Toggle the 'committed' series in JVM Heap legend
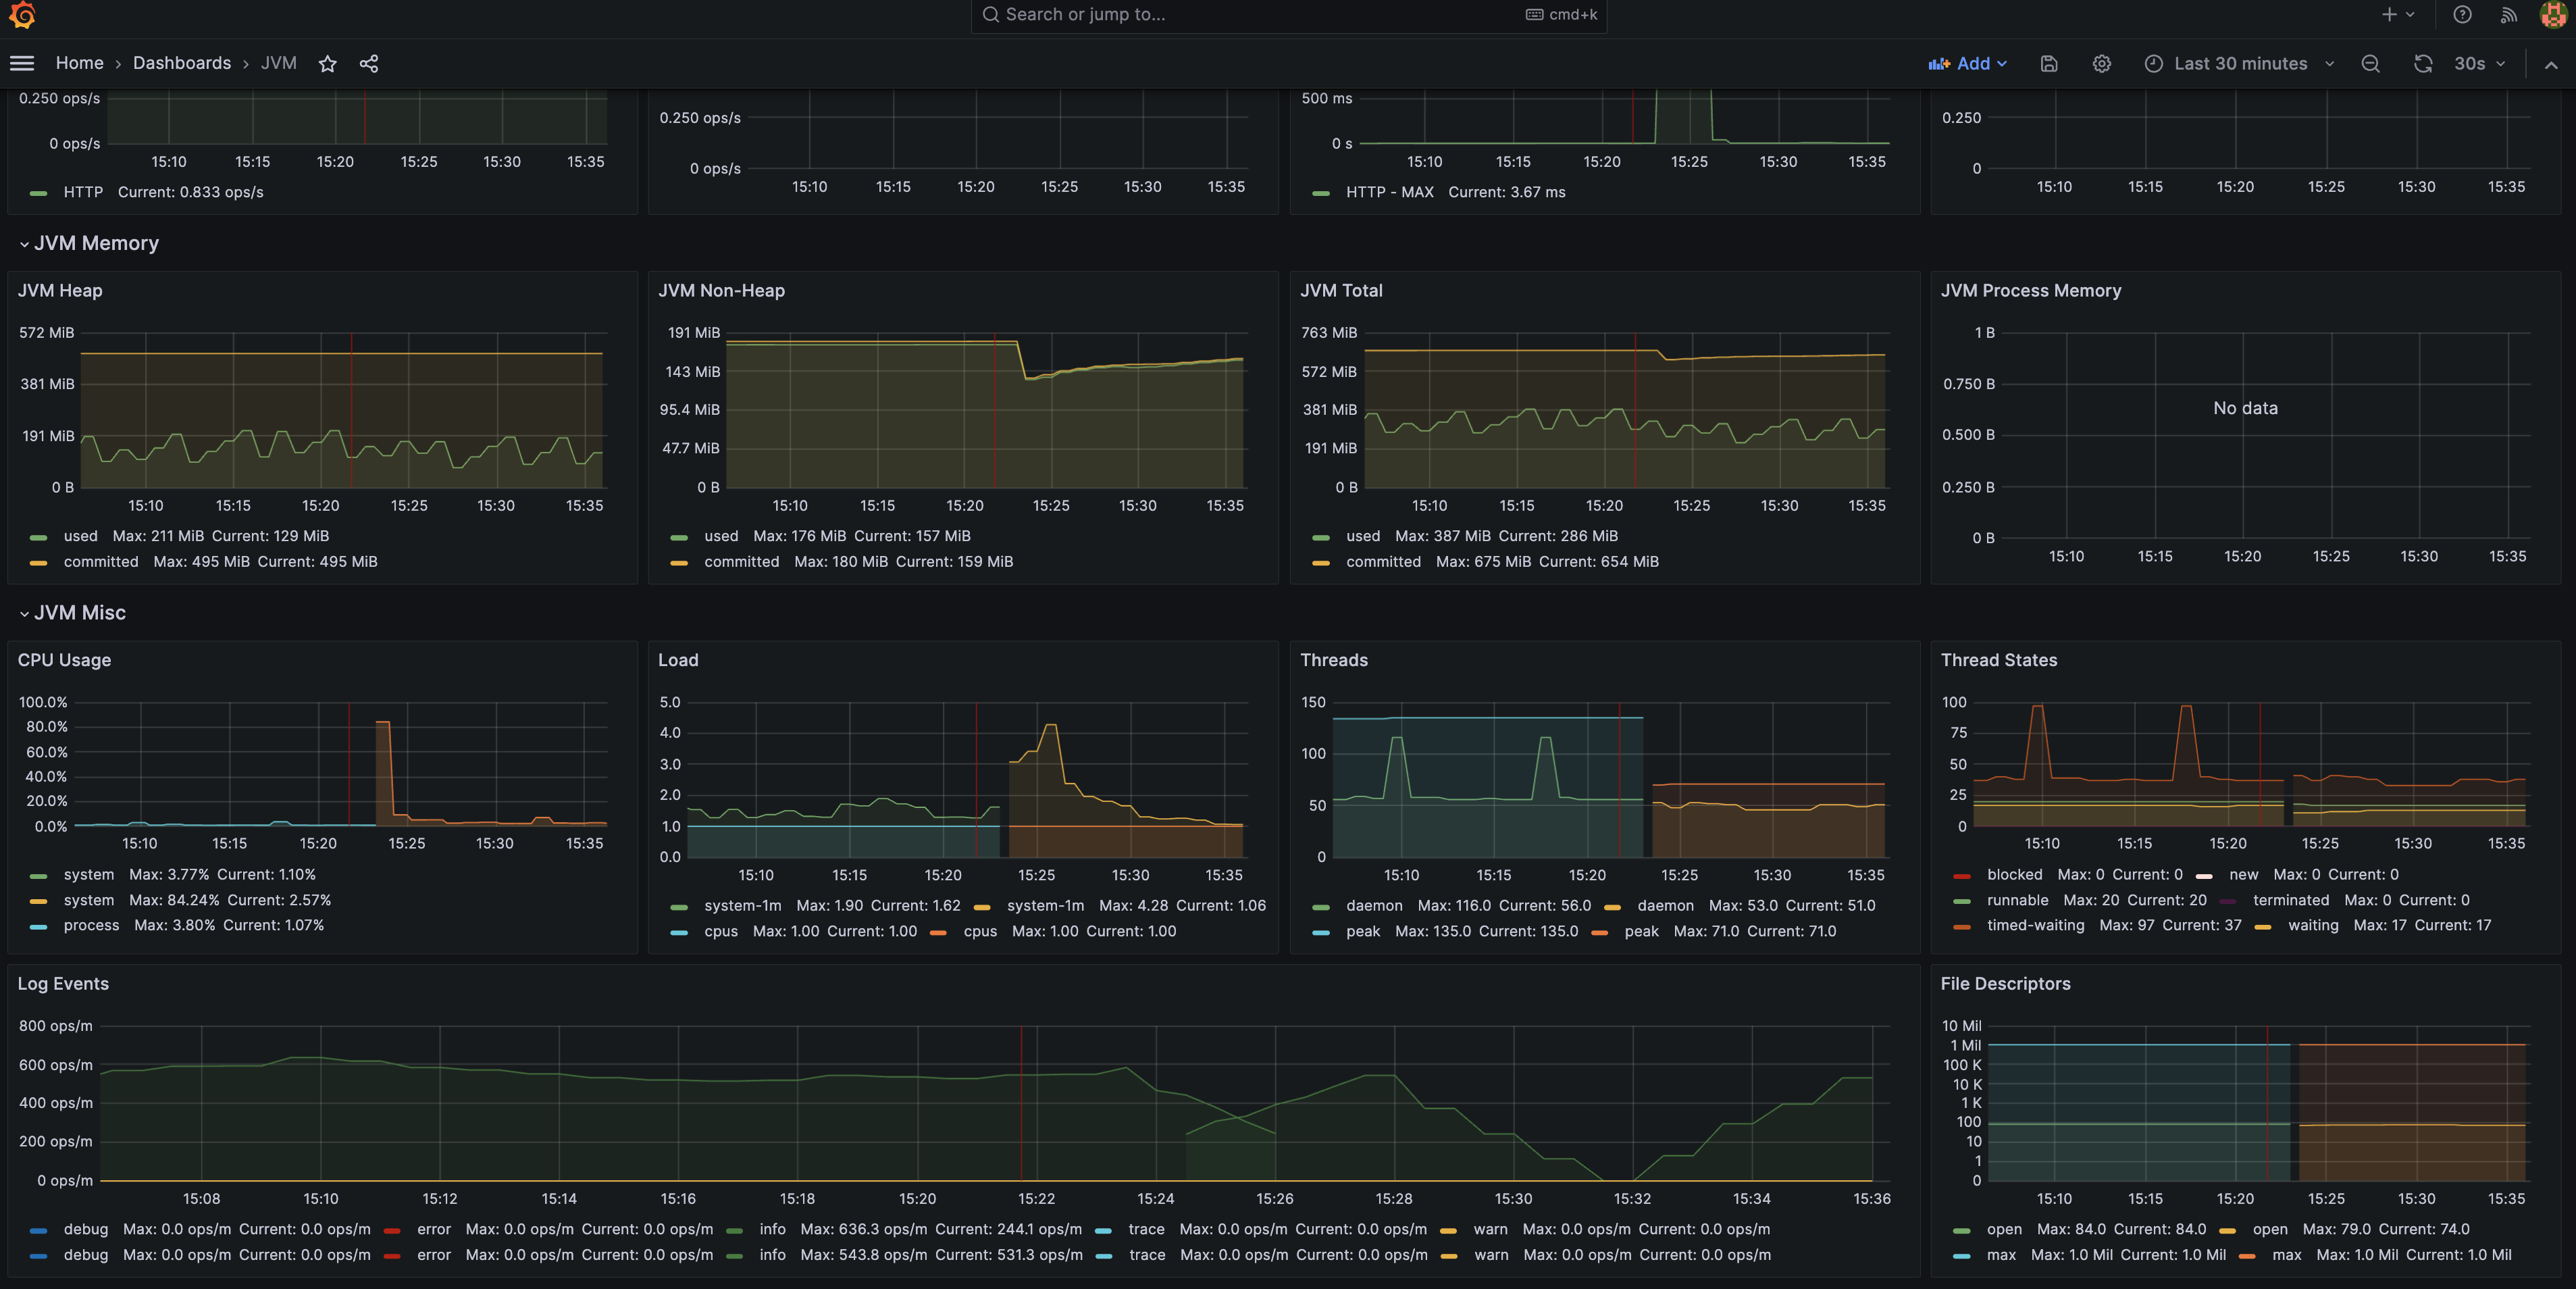 pyautogui.click(x=100, y=562)
